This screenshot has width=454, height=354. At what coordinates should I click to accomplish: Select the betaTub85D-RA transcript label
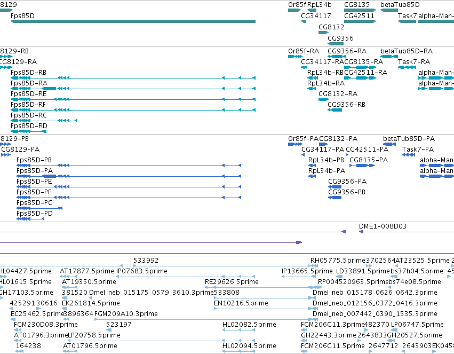point(407,51)
